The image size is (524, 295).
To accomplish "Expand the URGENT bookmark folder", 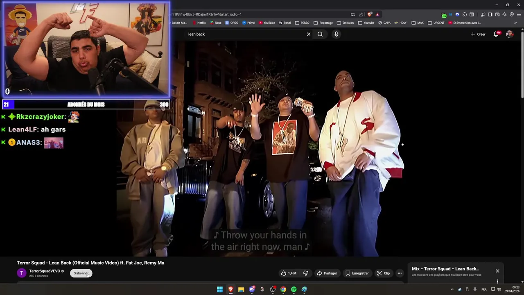I will (436, 23).
